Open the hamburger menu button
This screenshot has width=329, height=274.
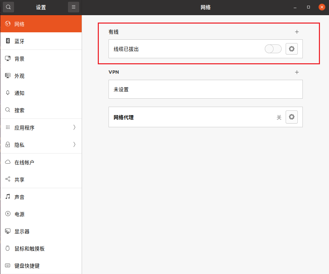pyautogui.click(x=74, y=7)
